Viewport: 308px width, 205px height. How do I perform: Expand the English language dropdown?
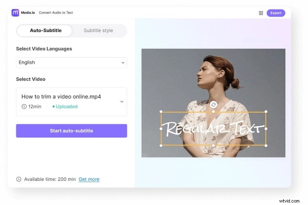pos(71,63)
